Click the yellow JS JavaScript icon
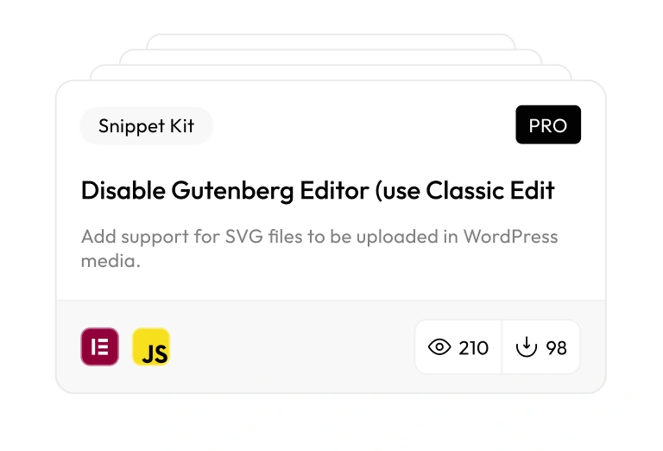 pos(151,347)
